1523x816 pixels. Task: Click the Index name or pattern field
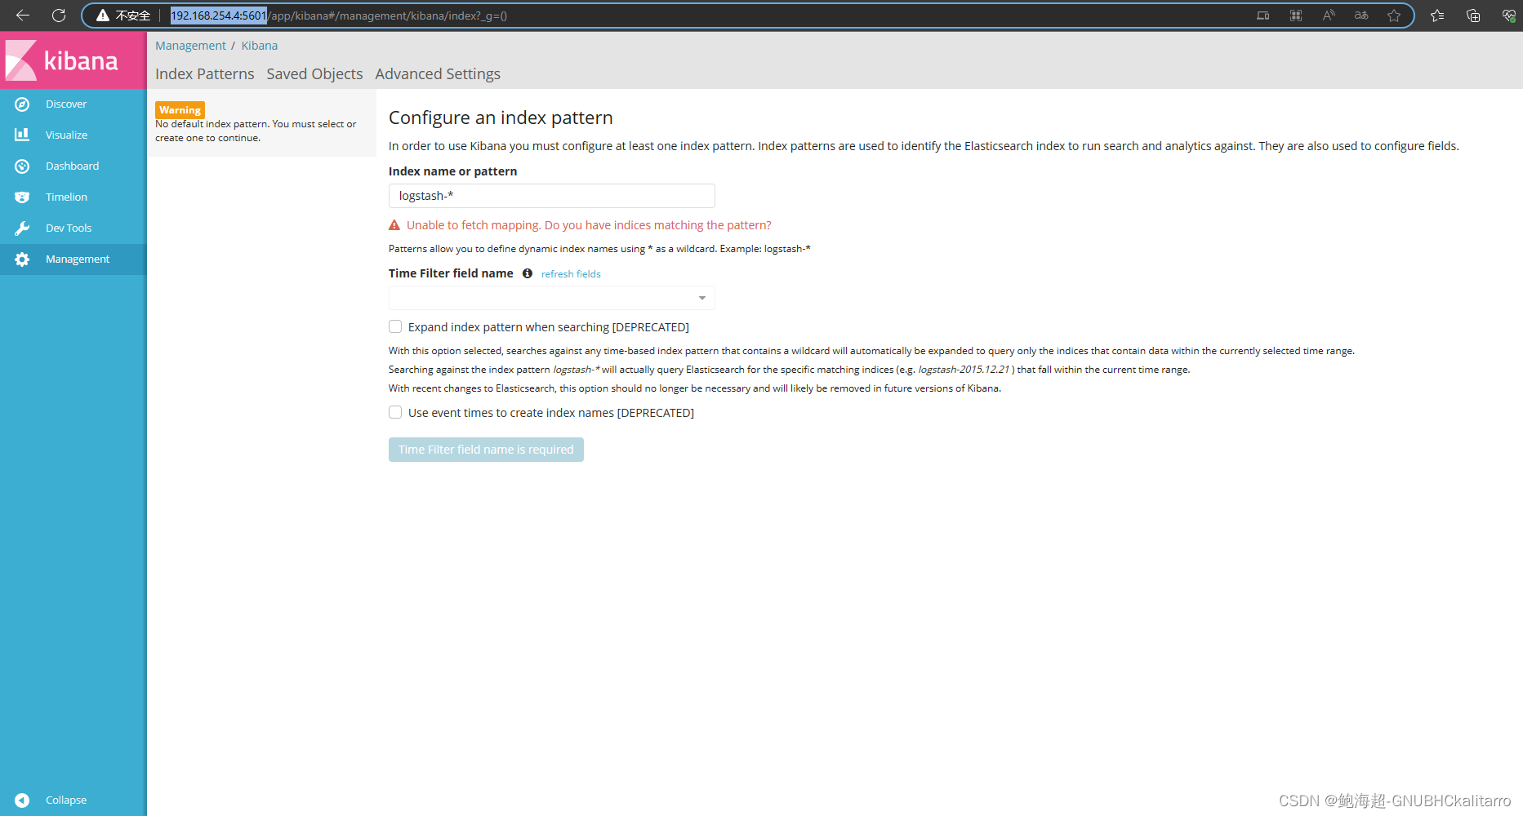tap(552, 196)
